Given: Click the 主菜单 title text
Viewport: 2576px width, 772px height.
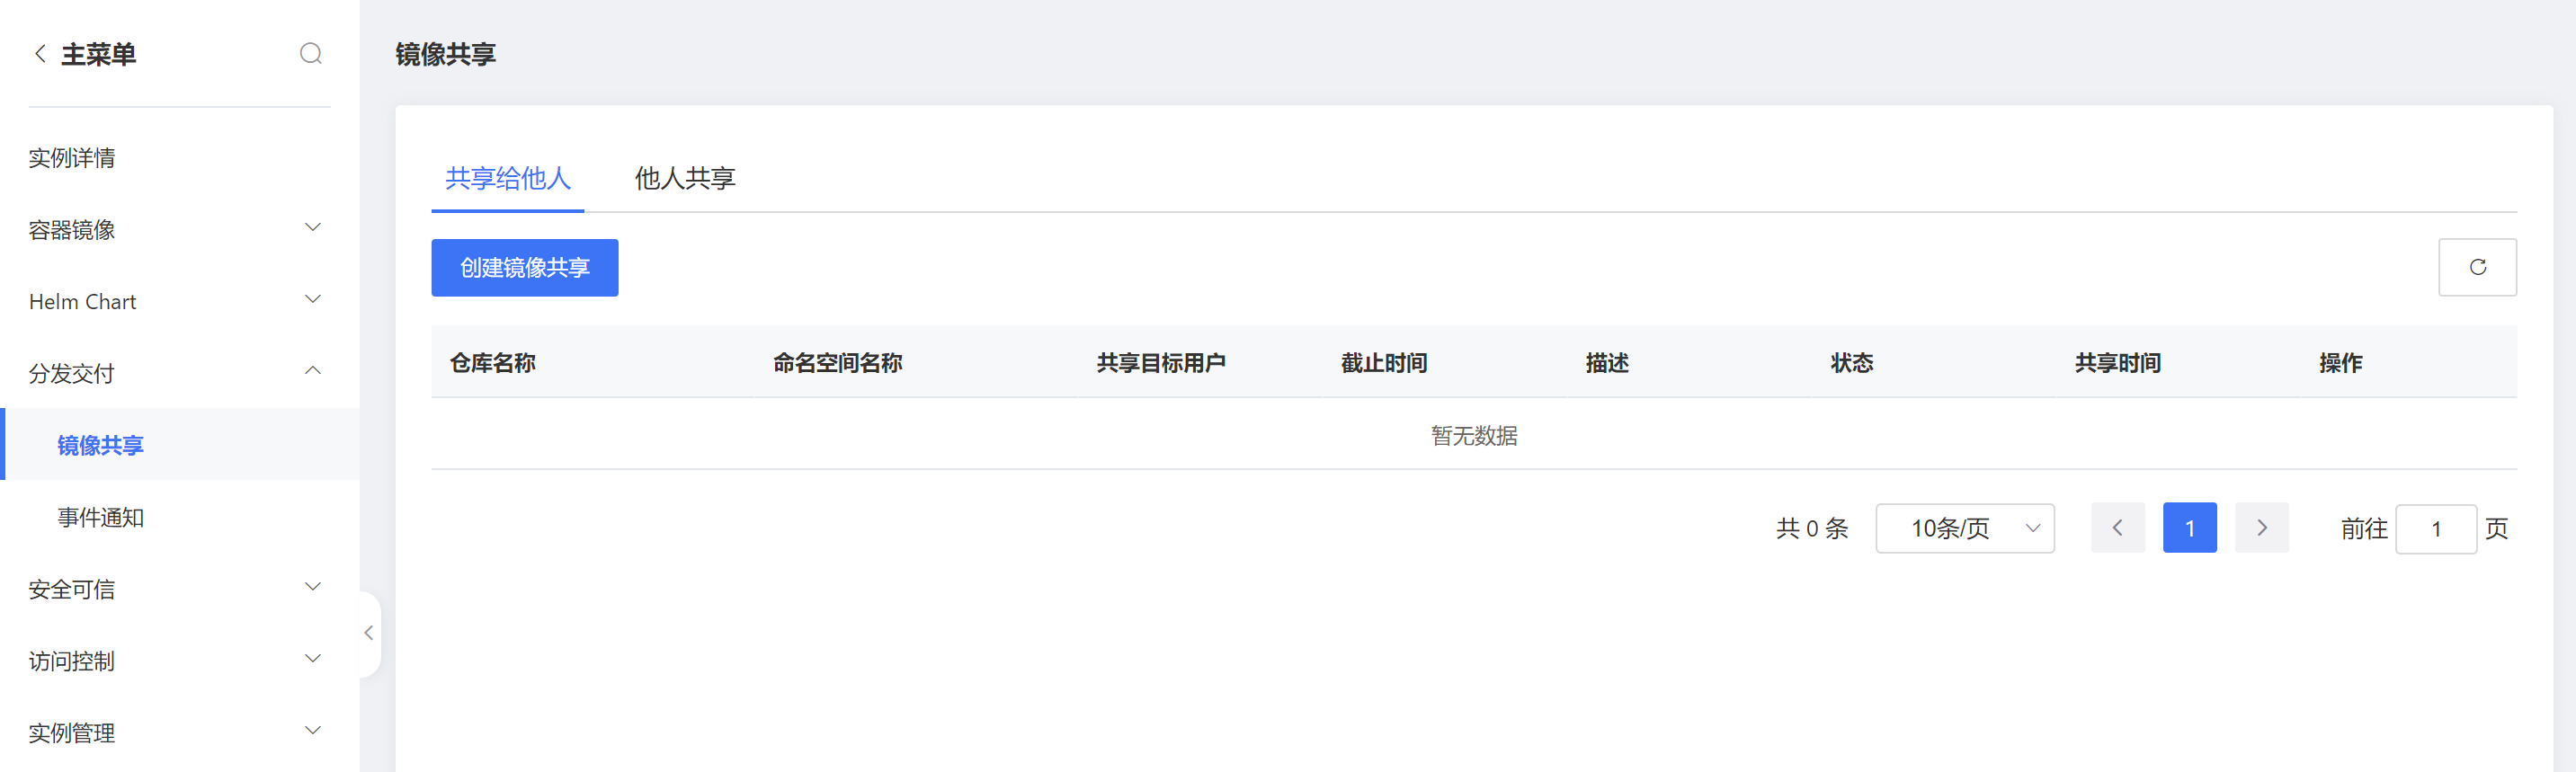Looking at the screenshot, I should pyautogui.click(x=99, y=54).
